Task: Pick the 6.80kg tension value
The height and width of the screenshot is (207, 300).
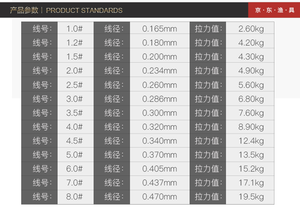Action: [x=251, y=99]
